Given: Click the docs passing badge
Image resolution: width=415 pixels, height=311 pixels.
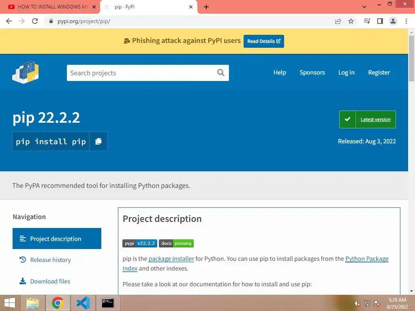Looking at the screenshot, I should (x=176, y=243).
